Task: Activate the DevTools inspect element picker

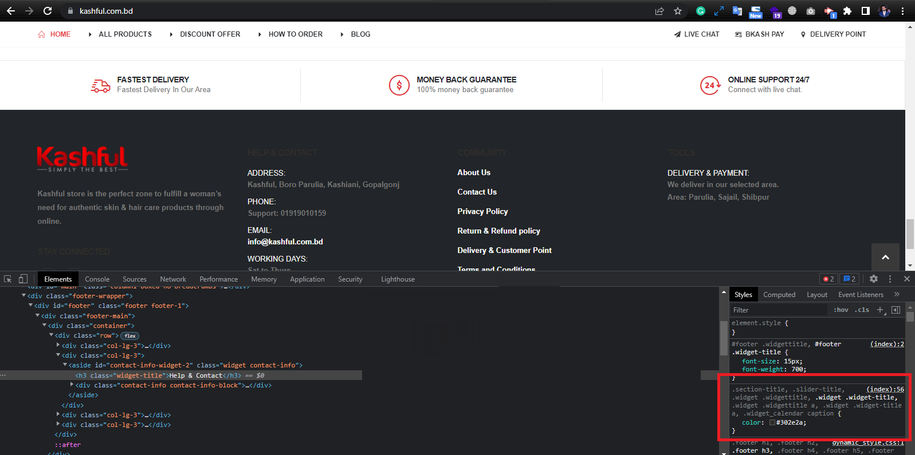Action: (8, 279)
